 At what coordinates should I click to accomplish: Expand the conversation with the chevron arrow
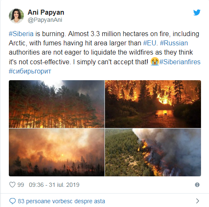click(x=198, y=201)
